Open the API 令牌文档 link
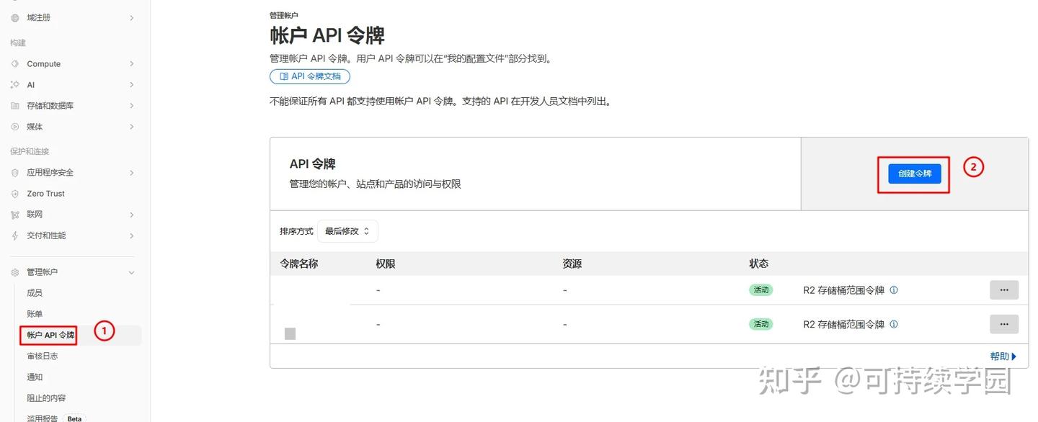Viewport: 1038px width, 422px height. pos(310,76)
